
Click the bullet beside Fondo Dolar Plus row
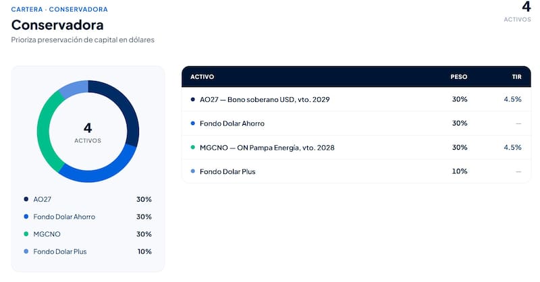pyautogui.click(x=193, y=171)
